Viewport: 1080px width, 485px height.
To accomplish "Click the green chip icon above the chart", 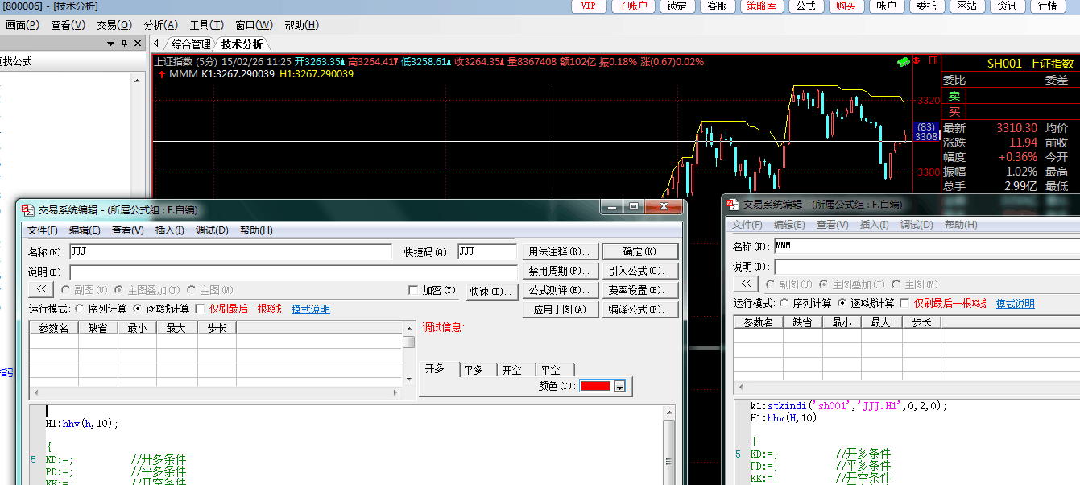I will click(903, 61).
